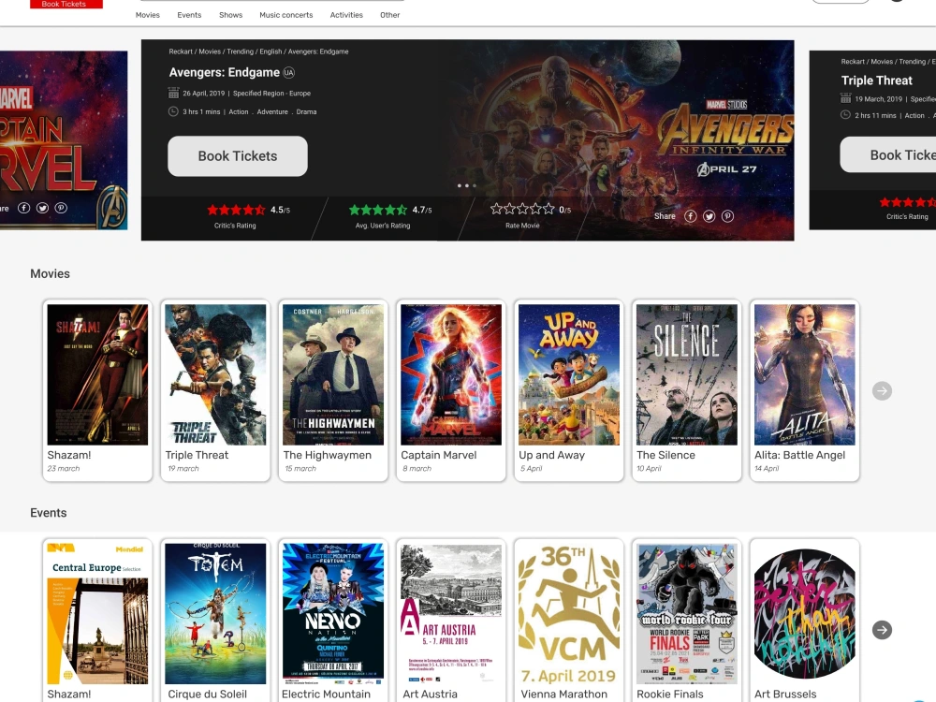Image resolution: width=936 pixels, height=702 pixels.
Task: Open the Vienna Marathon event card
Action: click(569, 621)
